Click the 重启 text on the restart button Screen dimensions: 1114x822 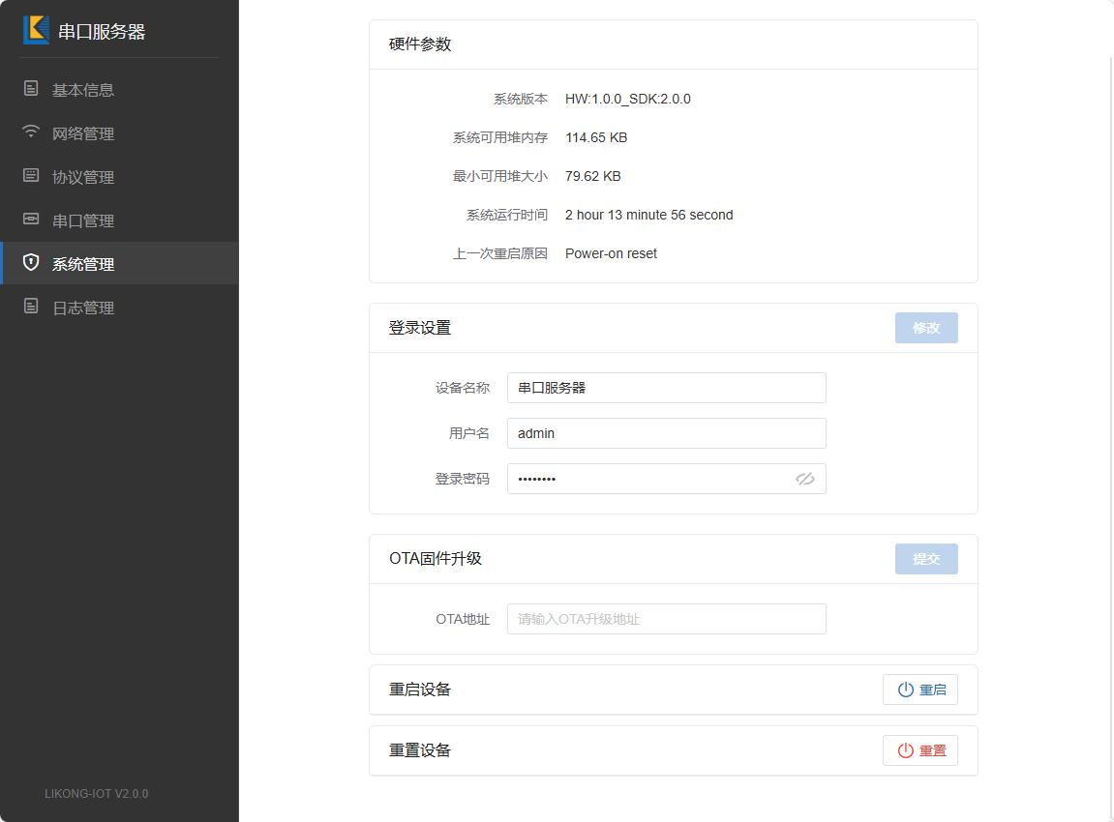[932, 690]
